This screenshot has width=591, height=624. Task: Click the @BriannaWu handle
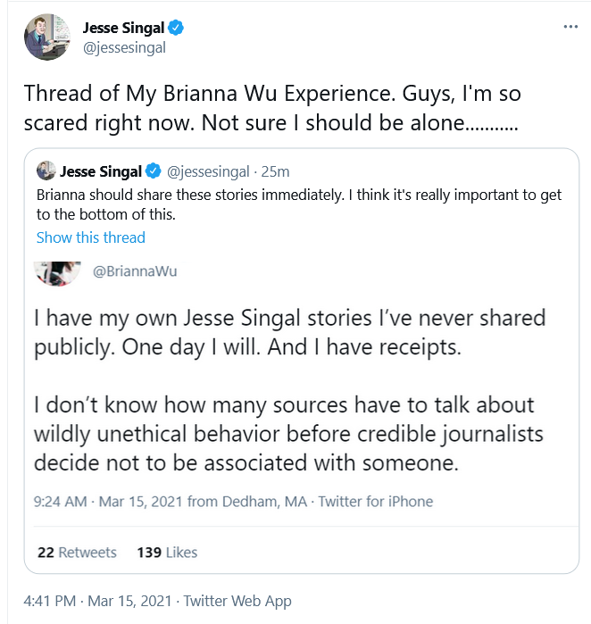pos(135,271)
